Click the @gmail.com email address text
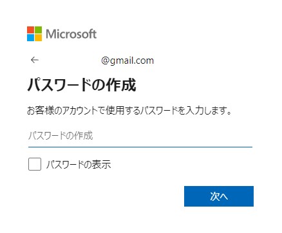Screen dimensions: 282x233 point(127,61)
